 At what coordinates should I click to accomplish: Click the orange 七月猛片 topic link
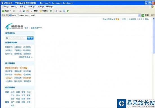[x=9, y=78]
